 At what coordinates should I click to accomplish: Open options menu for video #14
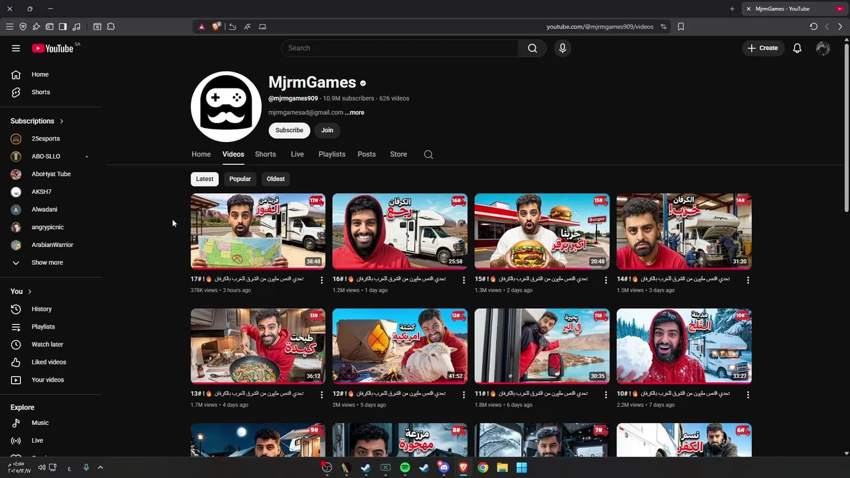click(748, 280)
